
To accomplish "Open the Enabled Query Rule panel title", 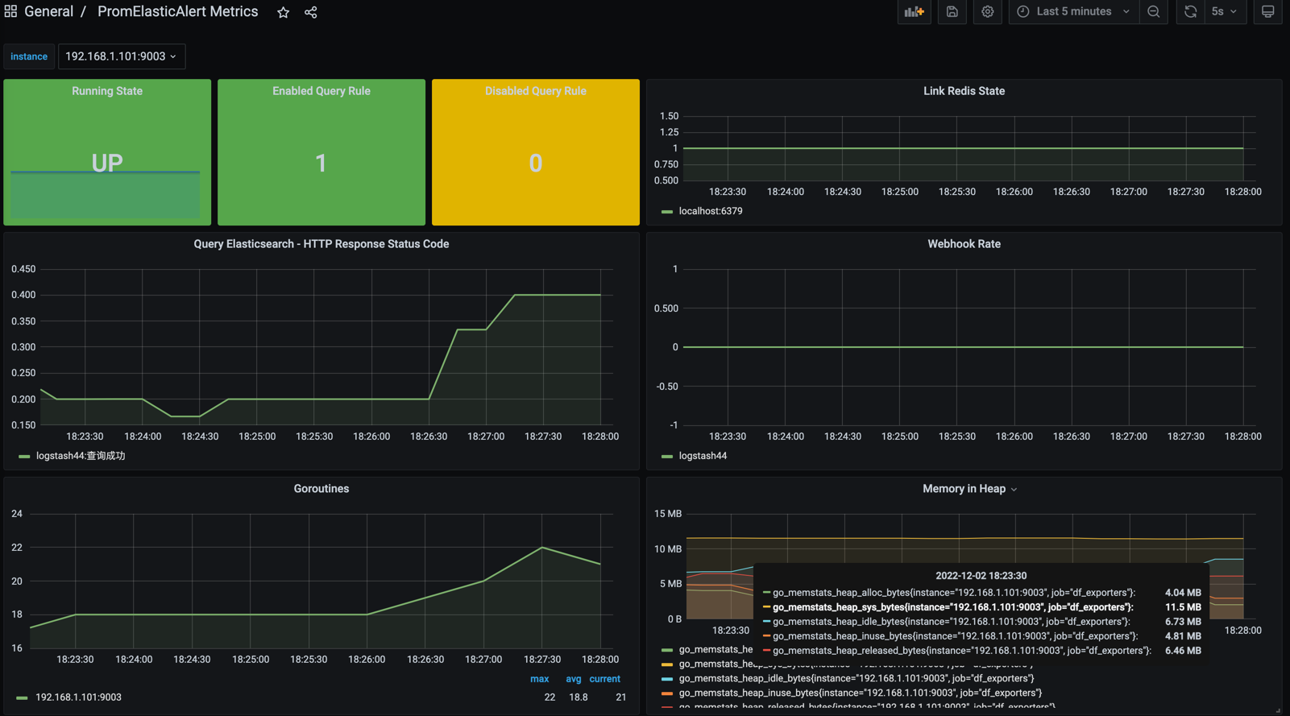I will pos(321,91).
